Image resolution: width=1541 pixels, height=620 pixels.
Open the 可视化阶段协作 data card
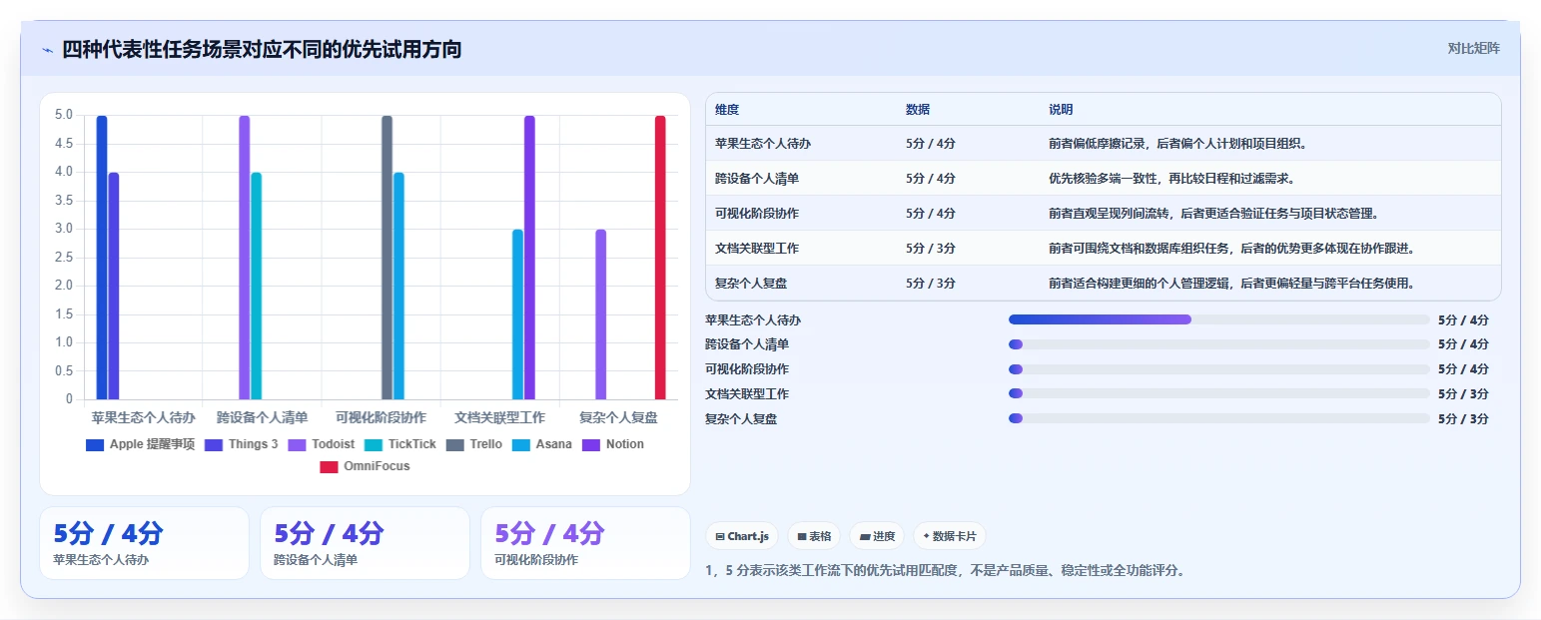585,543
